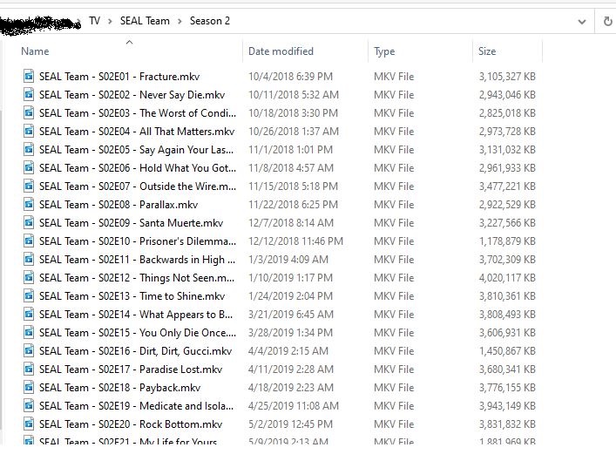Click size value 4,020,117 KB
616x461 pixels.
(507, 278)
